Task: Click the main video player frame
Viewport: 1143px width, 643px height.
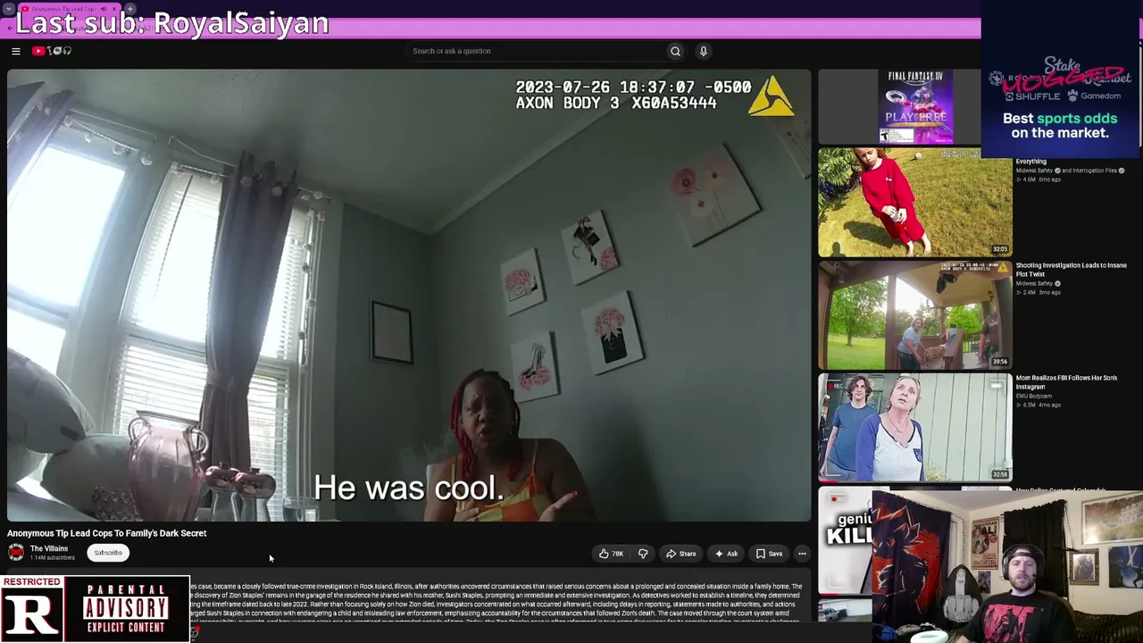Action: pyautogui.click(x=409, y=295)
